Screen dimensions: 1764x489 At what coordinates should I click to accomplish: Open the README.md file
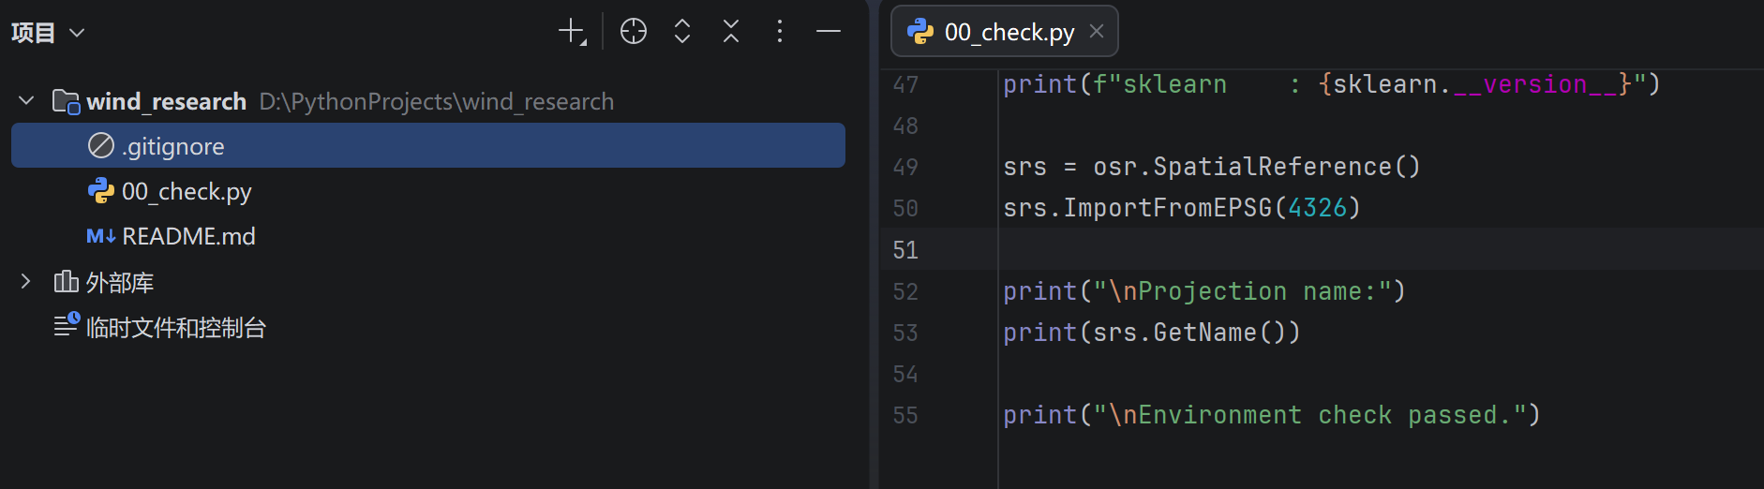(188, 236)
